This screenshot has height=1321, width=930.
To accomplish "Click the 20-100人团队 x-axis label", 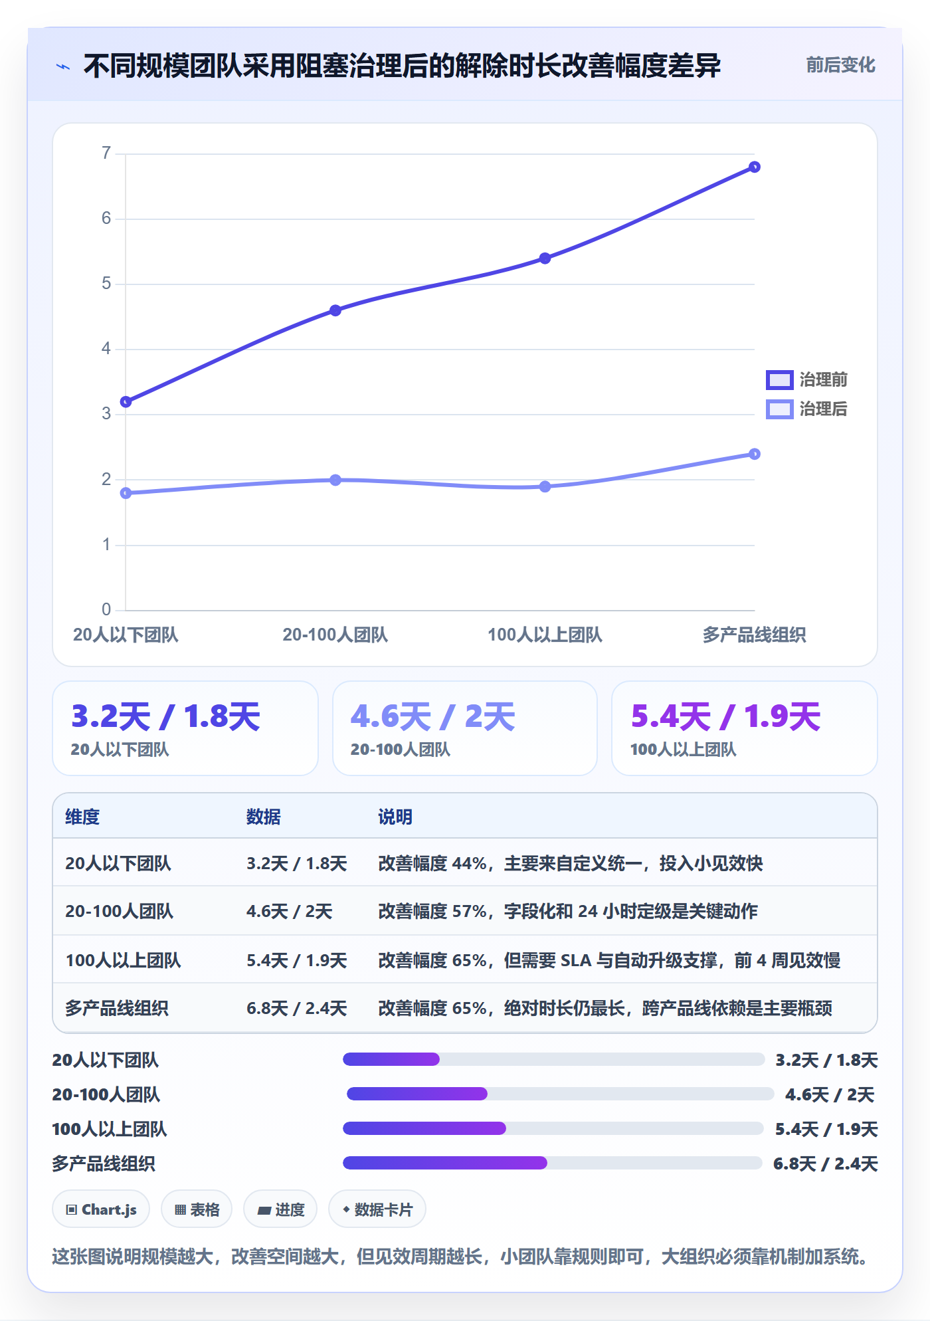I will pyautogui.click(x=335, y=635).
